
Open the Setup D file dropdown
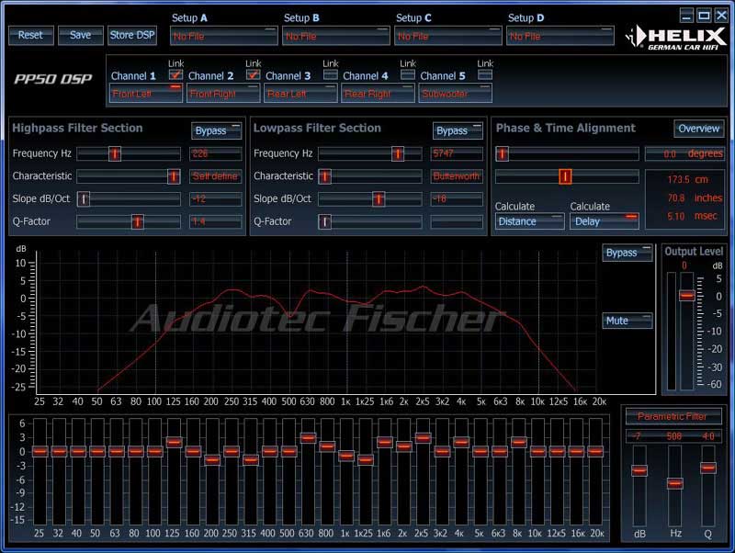pos(560,36)
